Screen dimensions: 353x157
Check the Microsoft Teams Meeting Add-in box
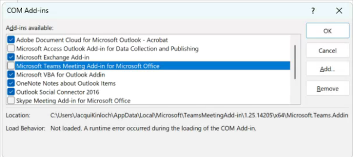tap(11, 66)
